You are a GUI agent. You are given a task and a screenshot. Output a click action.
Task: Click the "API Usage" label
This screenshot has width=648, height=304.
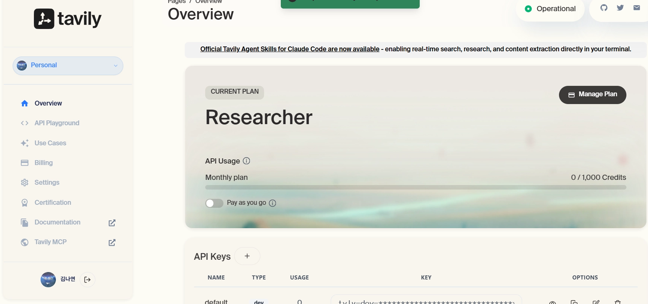coord(222,161)
